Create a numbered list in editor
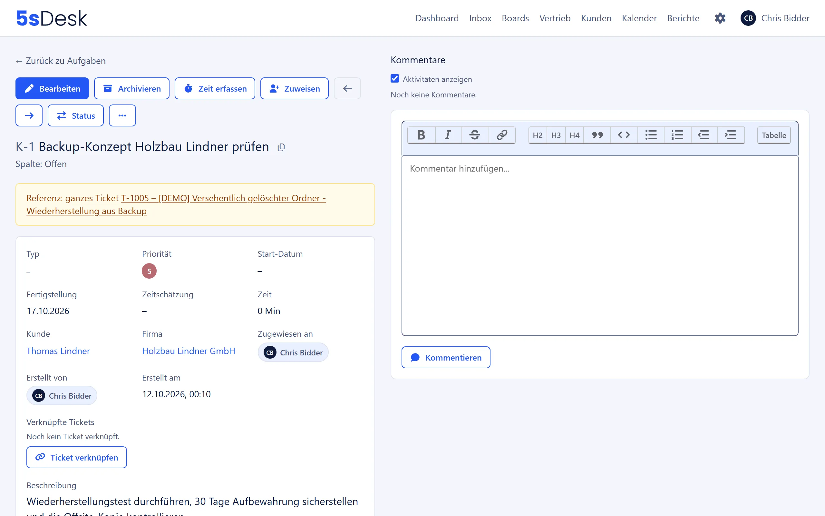 click(x=677, y=135)
